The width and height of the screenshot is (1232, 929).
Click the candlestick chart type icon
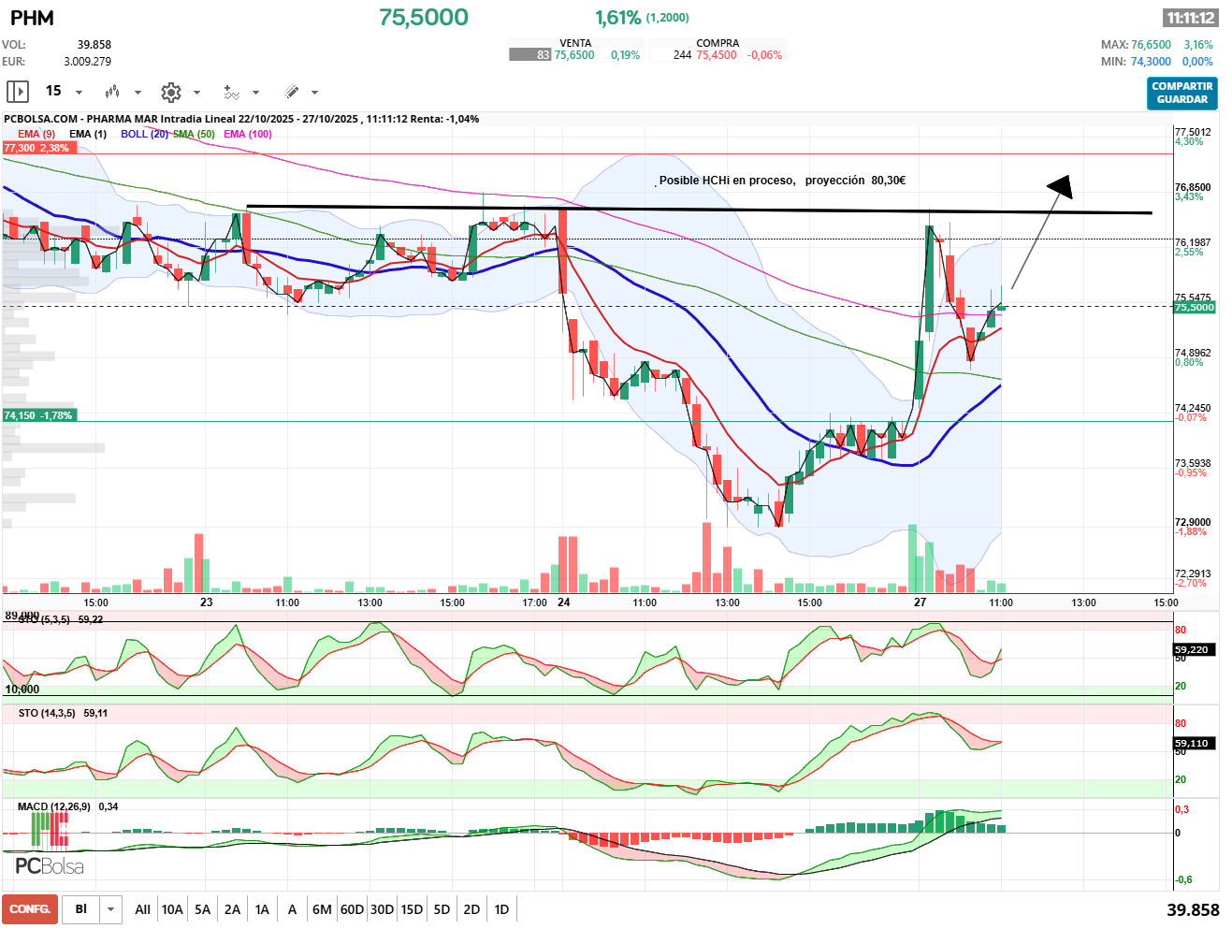[112, 92]
